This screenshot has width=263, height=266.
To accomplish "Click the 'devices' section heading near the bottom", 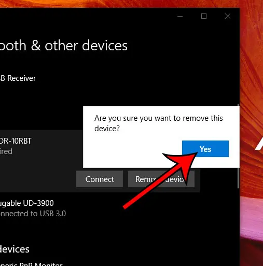I will pyautogui.click(x=15, y=249).
